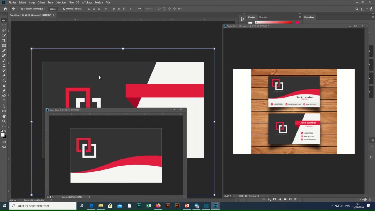
Task: Select the Move tool in the toolbar
Action: tap(4, 20)
